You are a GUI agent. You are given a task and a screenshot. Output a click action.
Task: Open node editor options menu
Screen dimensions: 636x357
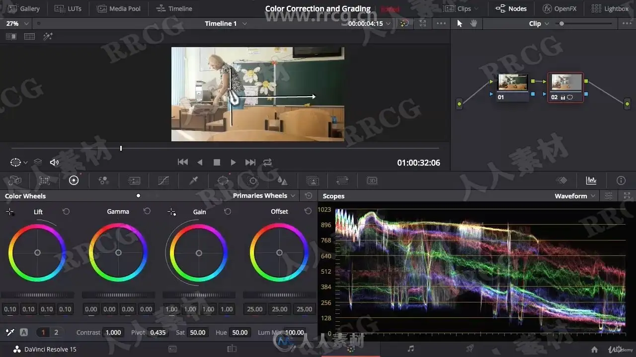point(627,23)
